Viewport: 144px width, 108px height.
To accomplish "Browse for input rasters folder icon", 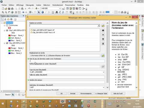I will click(x=103, y=25).
